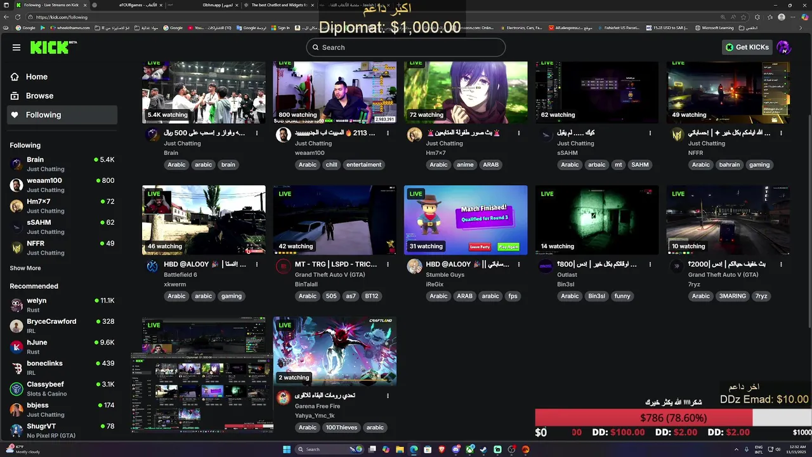Toggle the hamburger sidebar menu
Viewport: 812px width, 457px height.
tap(16, 47)
